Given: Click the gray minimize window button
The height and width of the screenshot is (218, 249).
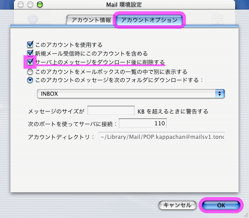Looking at the screenshot, I should 30,4.
